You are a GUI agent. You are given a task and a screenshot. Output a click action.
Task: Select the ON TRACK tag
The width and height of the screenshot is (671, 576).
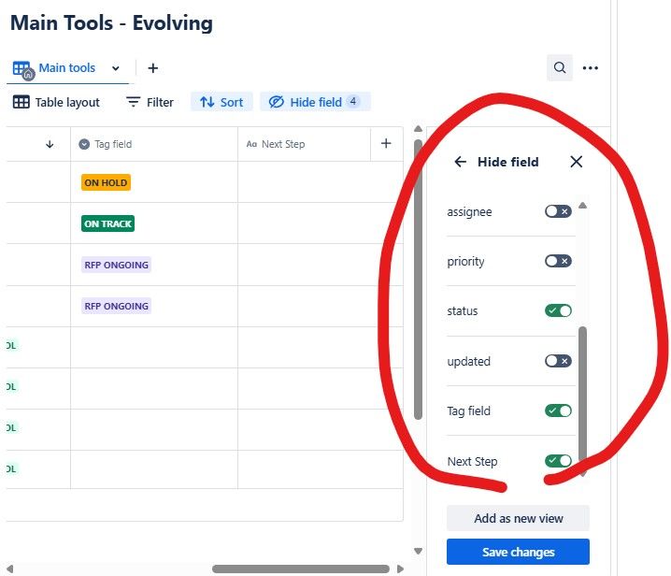(x=107, y=223)
